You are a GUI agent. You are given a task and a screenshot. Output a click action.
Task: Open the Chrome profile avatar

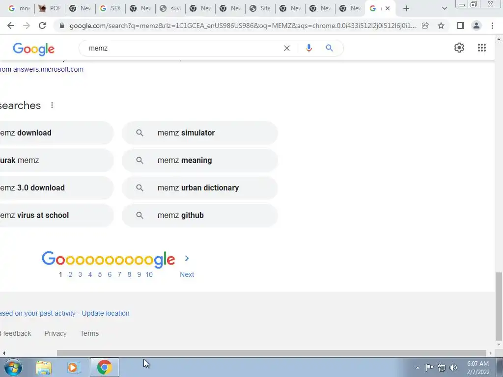[x=476, y=26]
